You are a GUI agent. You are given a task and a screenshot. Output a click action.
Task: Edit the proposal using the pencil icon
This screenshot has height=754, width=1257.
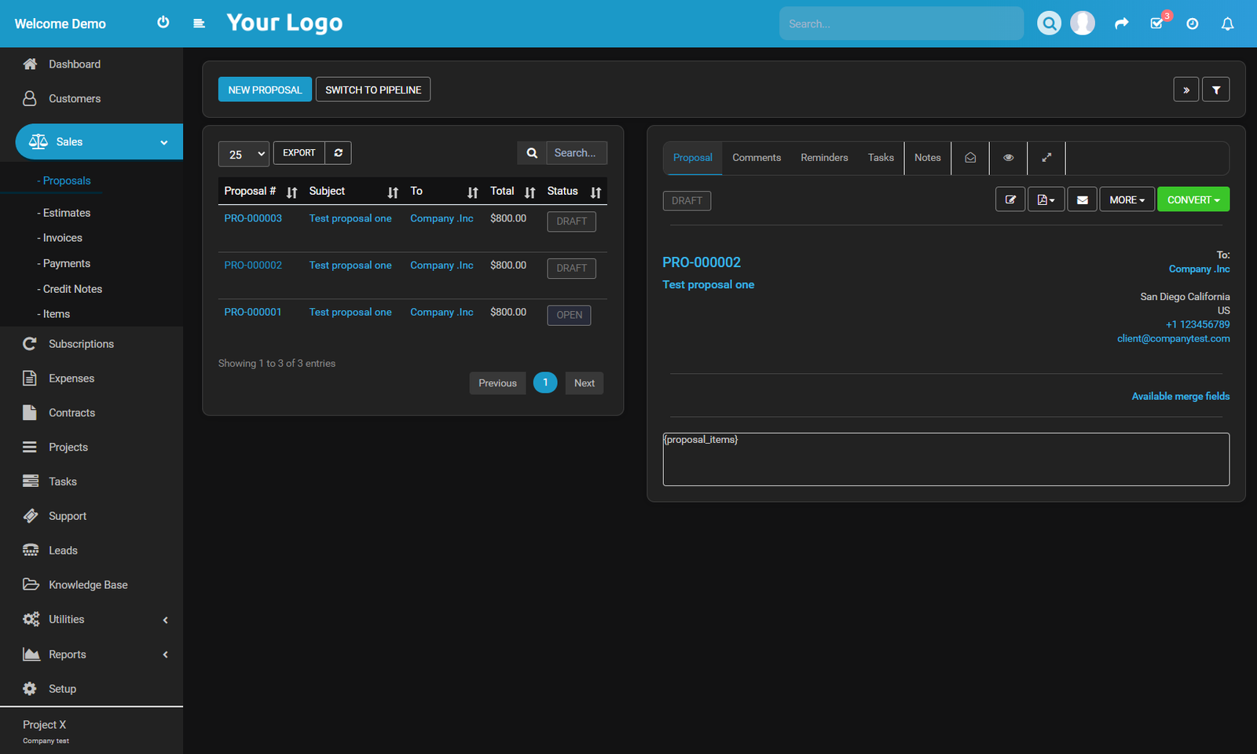1010,199
